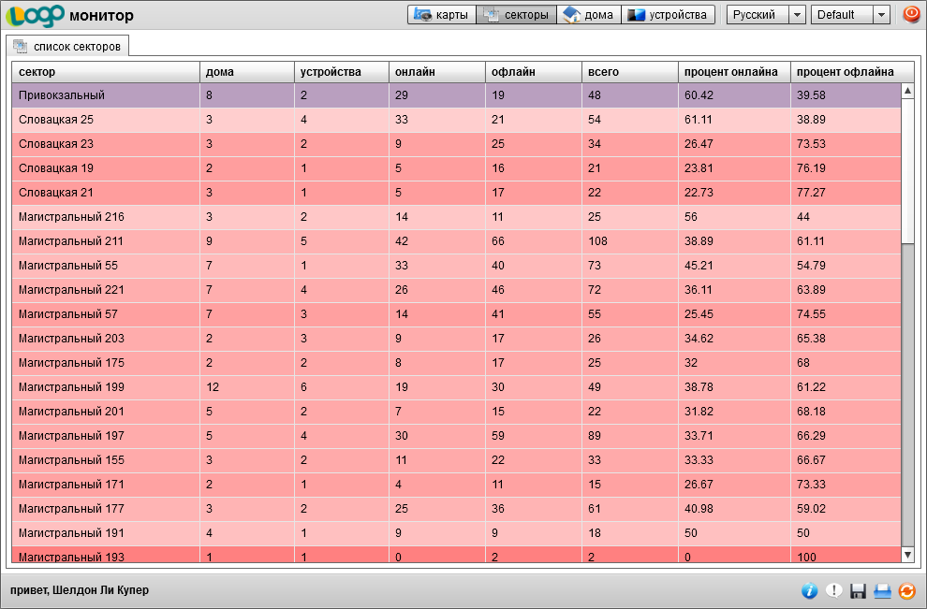Viewport: 927px width, 609px height.
Task: Click the red power logout icon
Action: pos(910,15)
